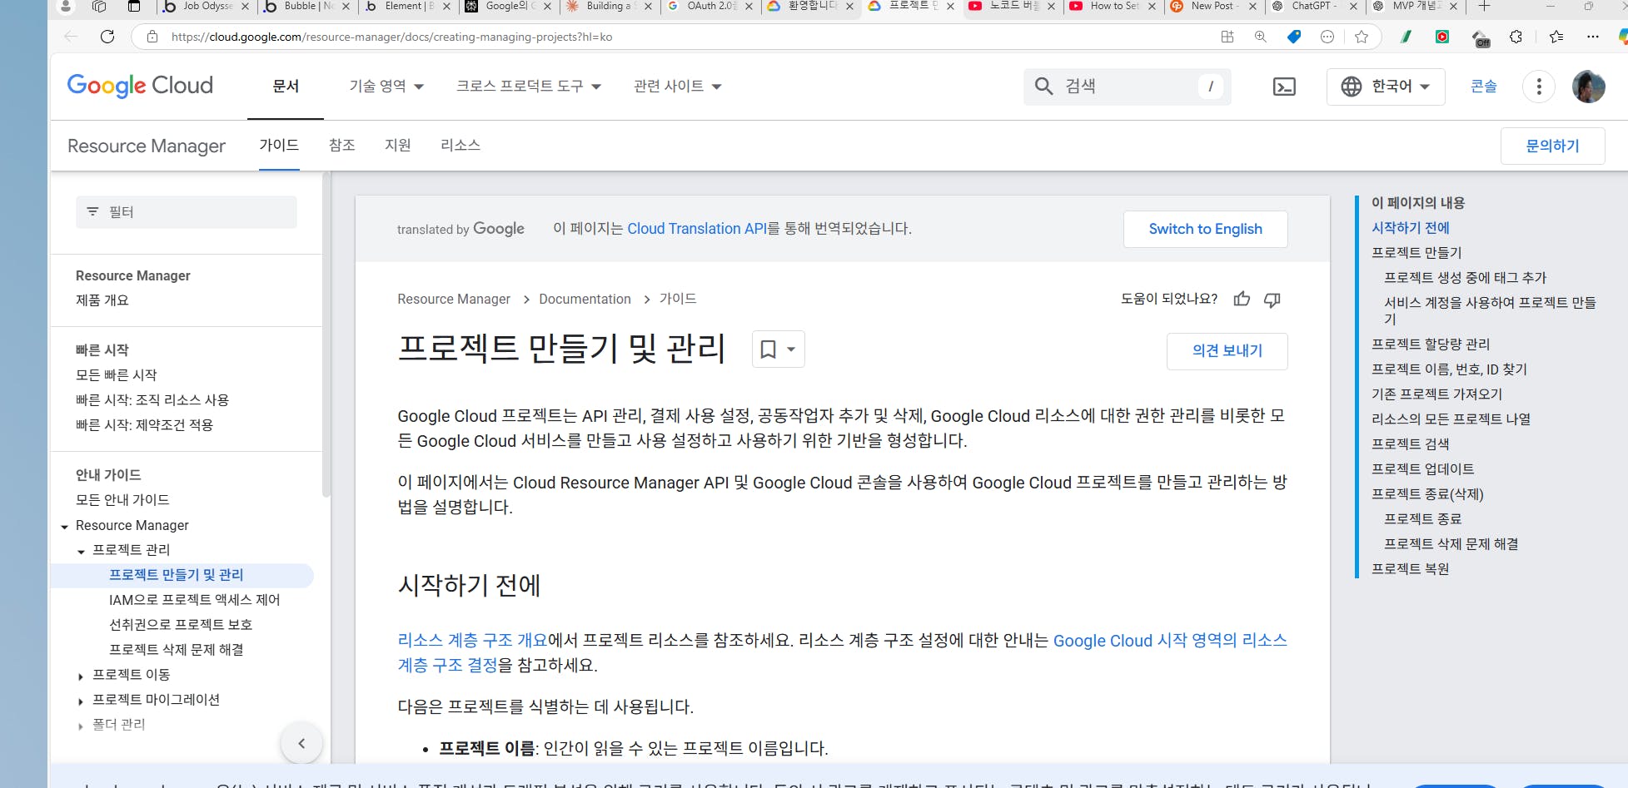1628x788 pixels.
Task: Click the Resource Manager breadcrumb link
Action: click(x=454, y=300)
